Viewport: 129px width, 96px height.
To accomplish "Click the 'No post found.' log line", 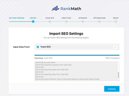I will click(x=45, y=62).
